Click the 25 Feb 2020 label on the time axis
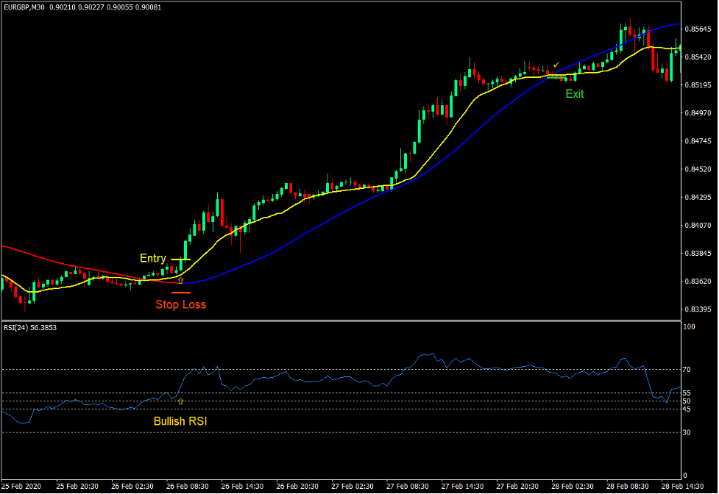This screenshot has height=494, width=719. tap(22, 486)
